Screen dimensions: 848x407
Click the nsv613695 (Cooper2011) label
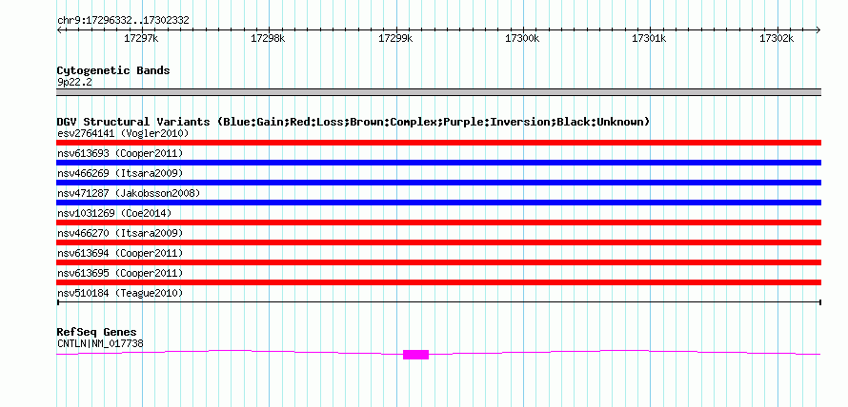[x=120, y=273]
